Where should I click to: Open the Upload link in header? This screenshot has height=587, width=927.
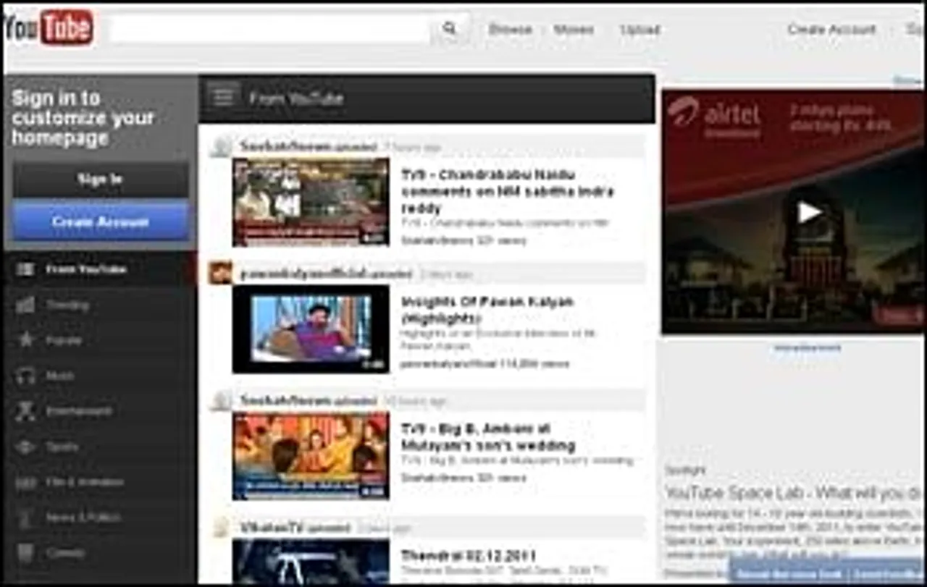[639, 30]
